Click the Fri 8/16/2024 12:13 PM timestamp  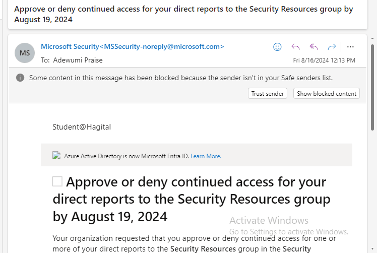click(x=324, y=60)
